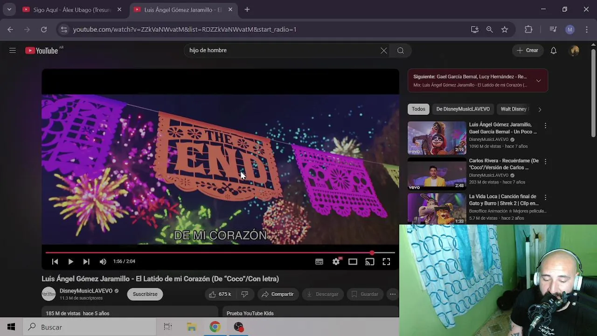The height and width of the screenshot is (336, 597).
Task: View site information in address bar
Action: (64, 29)
